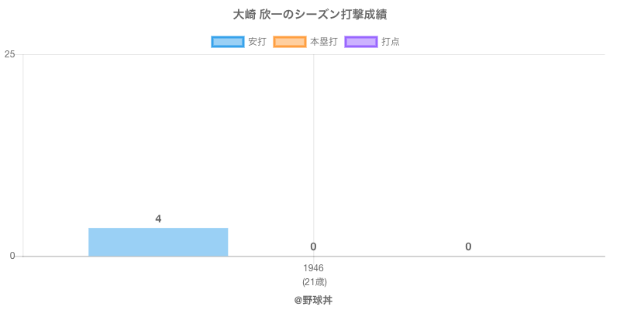Select the blue 安打 bar for 1946
Viewport: 620px width, 310px height.
point(158,242)
